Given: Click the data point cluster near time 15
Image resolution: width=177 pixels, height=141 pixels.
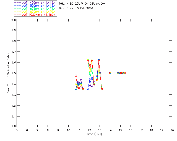Looking at the screenshot, I should [121, 73].
